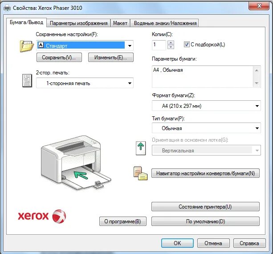Decrease copies with the down spinner arrow

point(171,47)
